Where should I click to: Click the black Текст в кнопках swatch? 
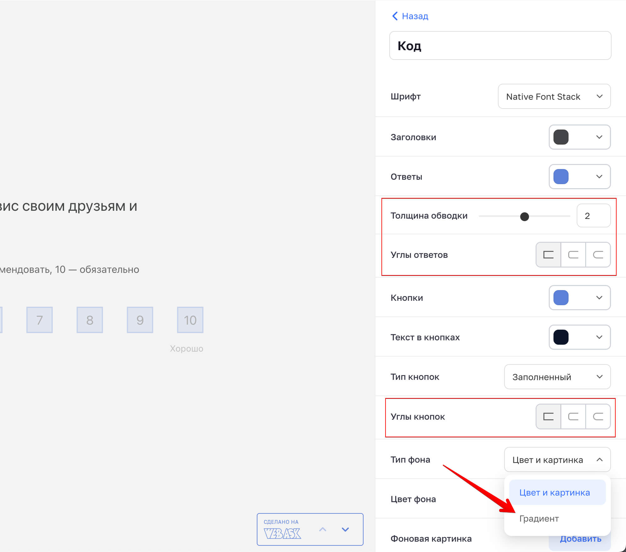coord(561,337)
